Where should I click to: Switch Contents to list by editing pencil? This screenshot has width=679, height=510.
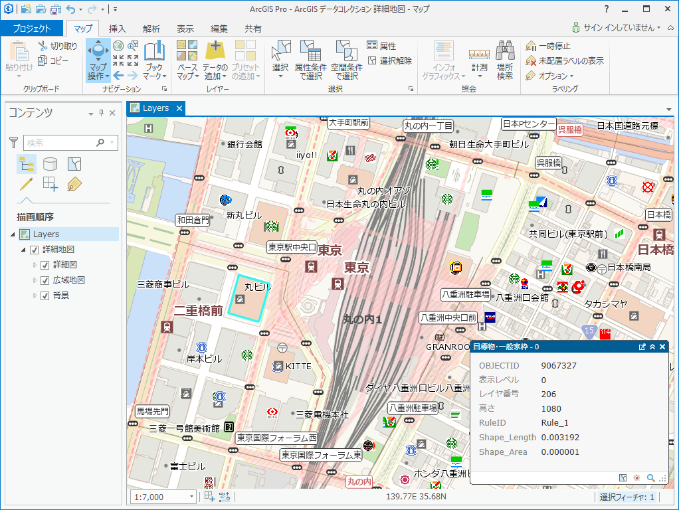[x=27, y=185]
